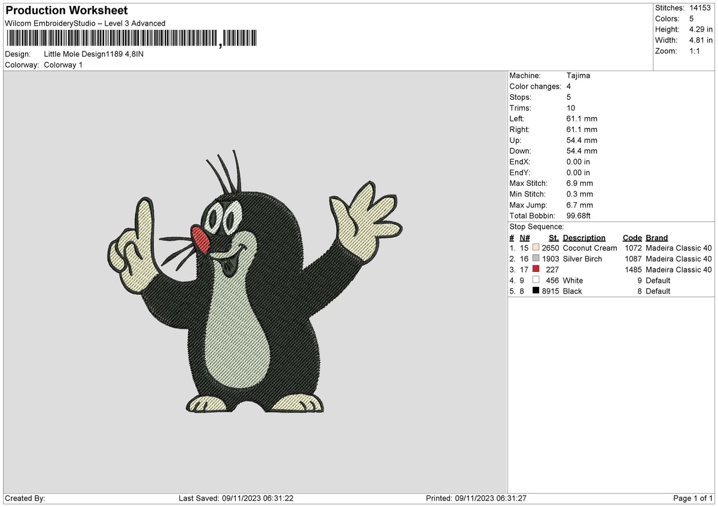Click the 'Description' column header
This screenshot has height=507, width=718.
click(584, 237)
